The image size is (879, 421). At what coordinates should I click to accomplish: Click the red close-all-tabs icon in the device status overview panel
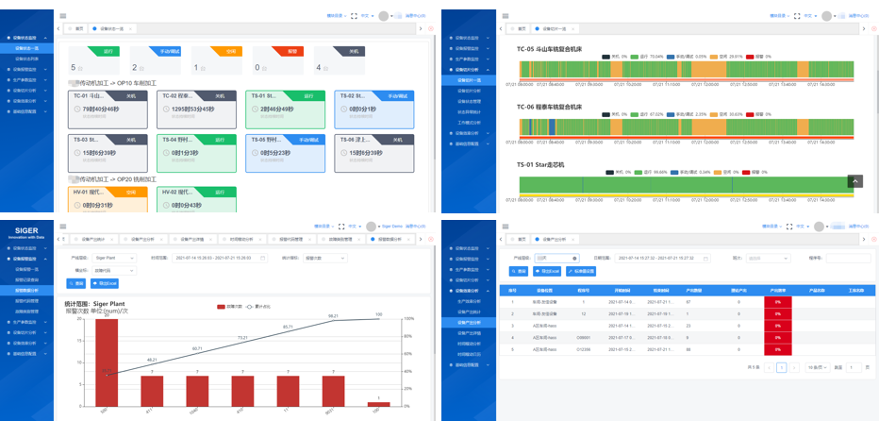point(431,29)
